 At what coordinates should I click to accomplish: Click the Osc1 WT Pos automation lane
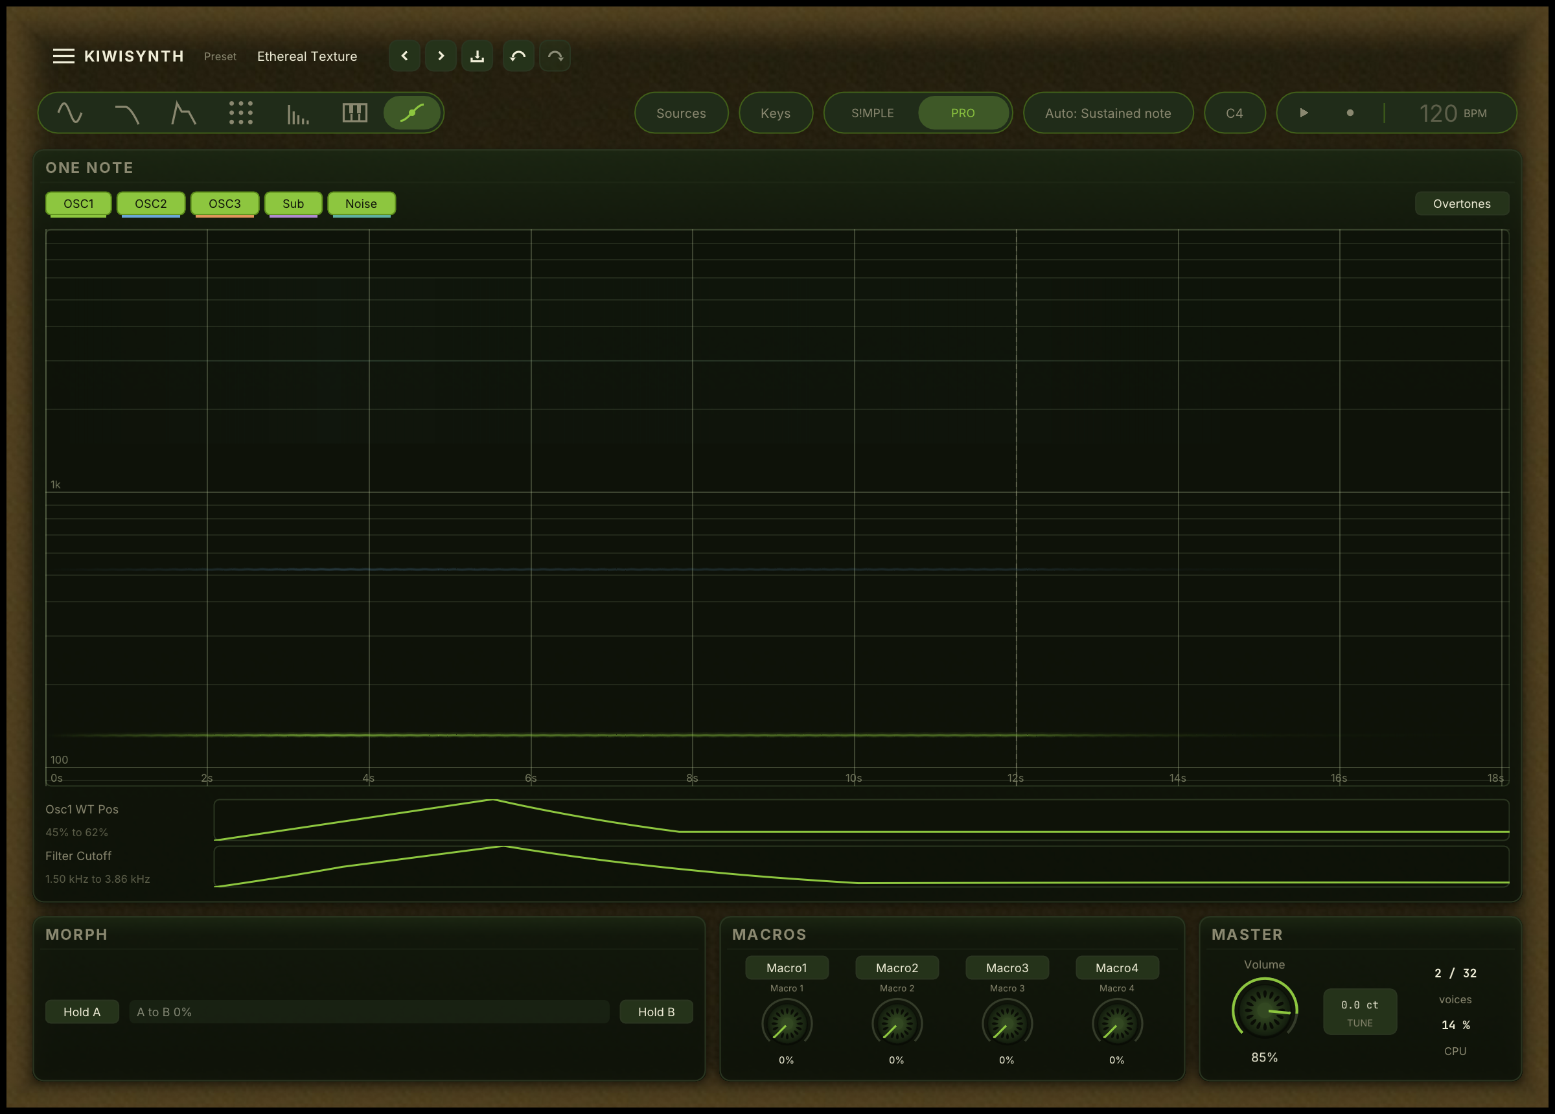click(861, 820)
